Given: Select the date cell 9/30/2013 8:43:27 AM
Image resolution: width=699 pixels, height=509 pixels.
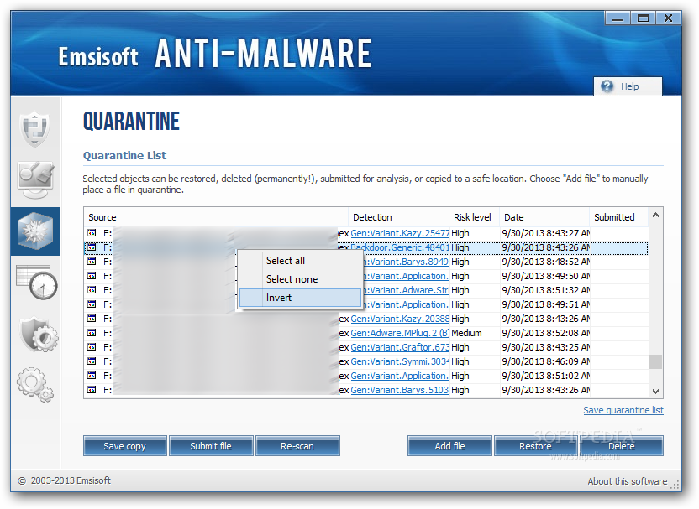Looking at the screenshot, I should tap(545, 233).
